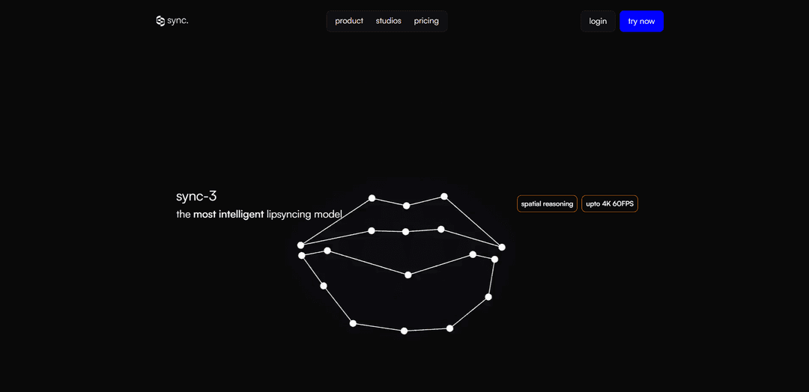
Task: Click the right corner dot of the lips
Action: click(502, 247)
